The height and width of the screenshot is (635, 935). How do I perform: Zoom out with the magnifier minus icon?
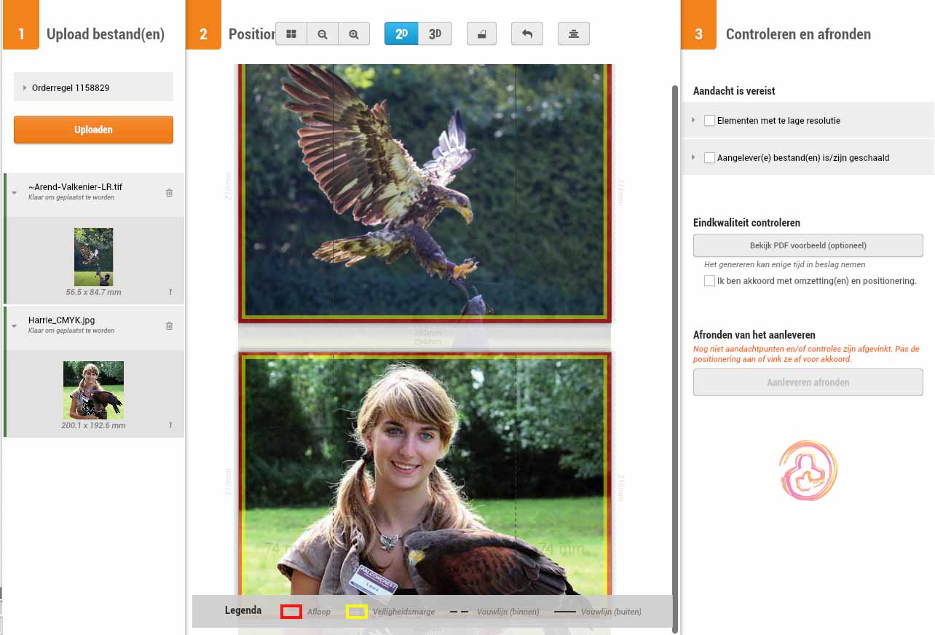323,34
